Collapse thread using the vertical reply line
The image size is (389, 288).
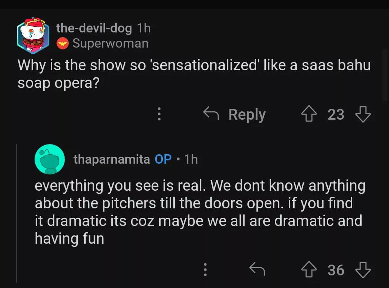point(17,213)
